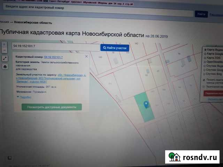The height and width of the screenshot is (167, 223).
Task: Open the Новосибирская область breadcrumb
Action: point(33,22)
